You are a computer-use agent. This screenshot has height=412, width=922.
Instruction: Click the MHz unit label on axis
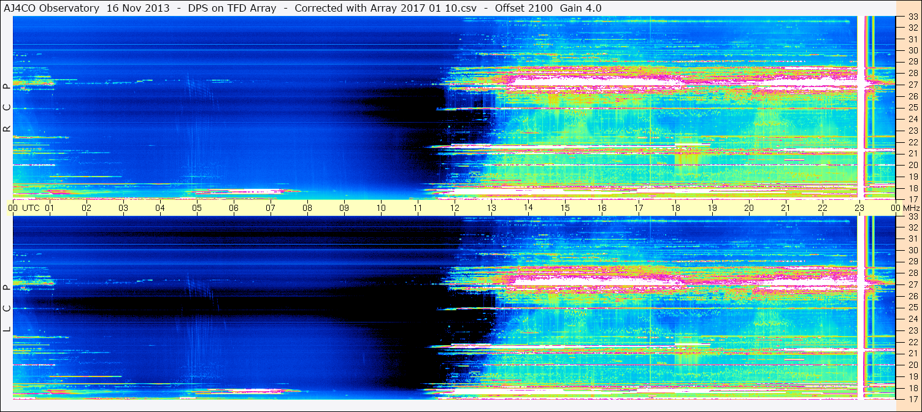(x=912, y=208)
